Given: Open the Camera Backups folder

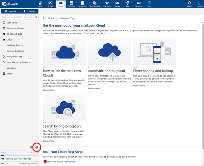Looking at the screenshot, I should pos(15,51).
